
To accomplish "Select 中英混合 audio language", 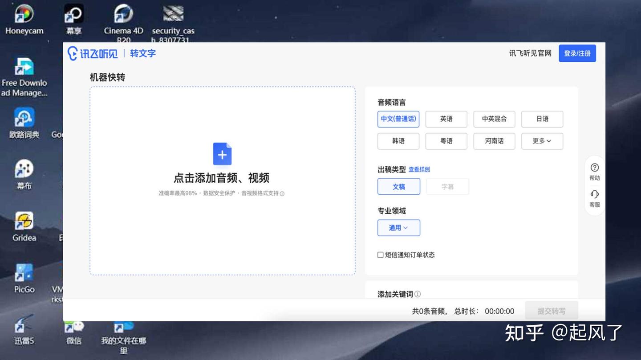I will 495,119.
